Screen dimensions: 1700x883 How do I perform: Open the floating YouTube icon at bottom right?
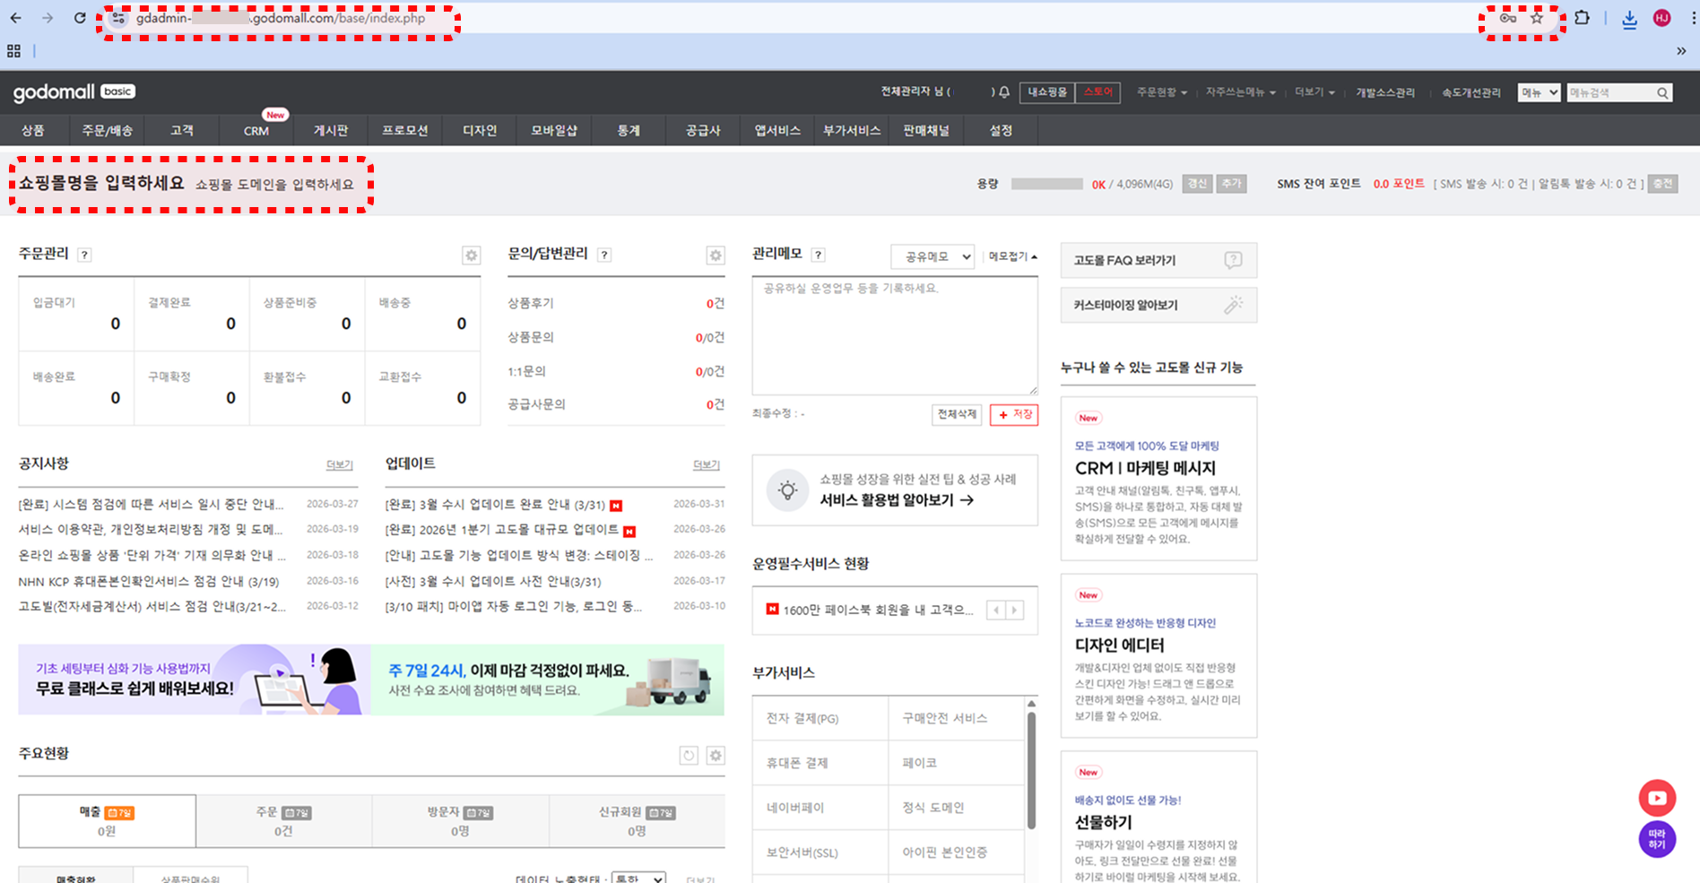pos(1657,797)
